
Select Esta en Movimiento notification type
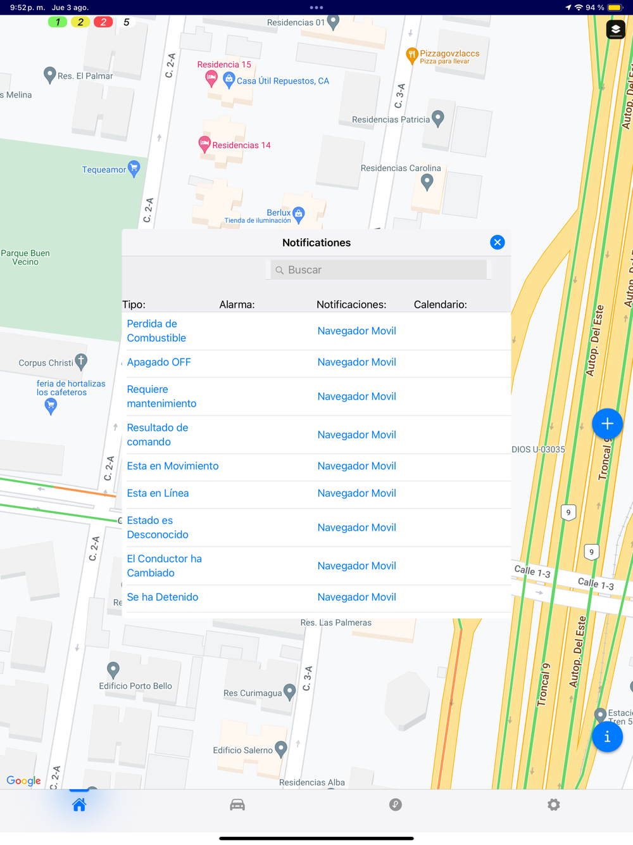[173, 466]
